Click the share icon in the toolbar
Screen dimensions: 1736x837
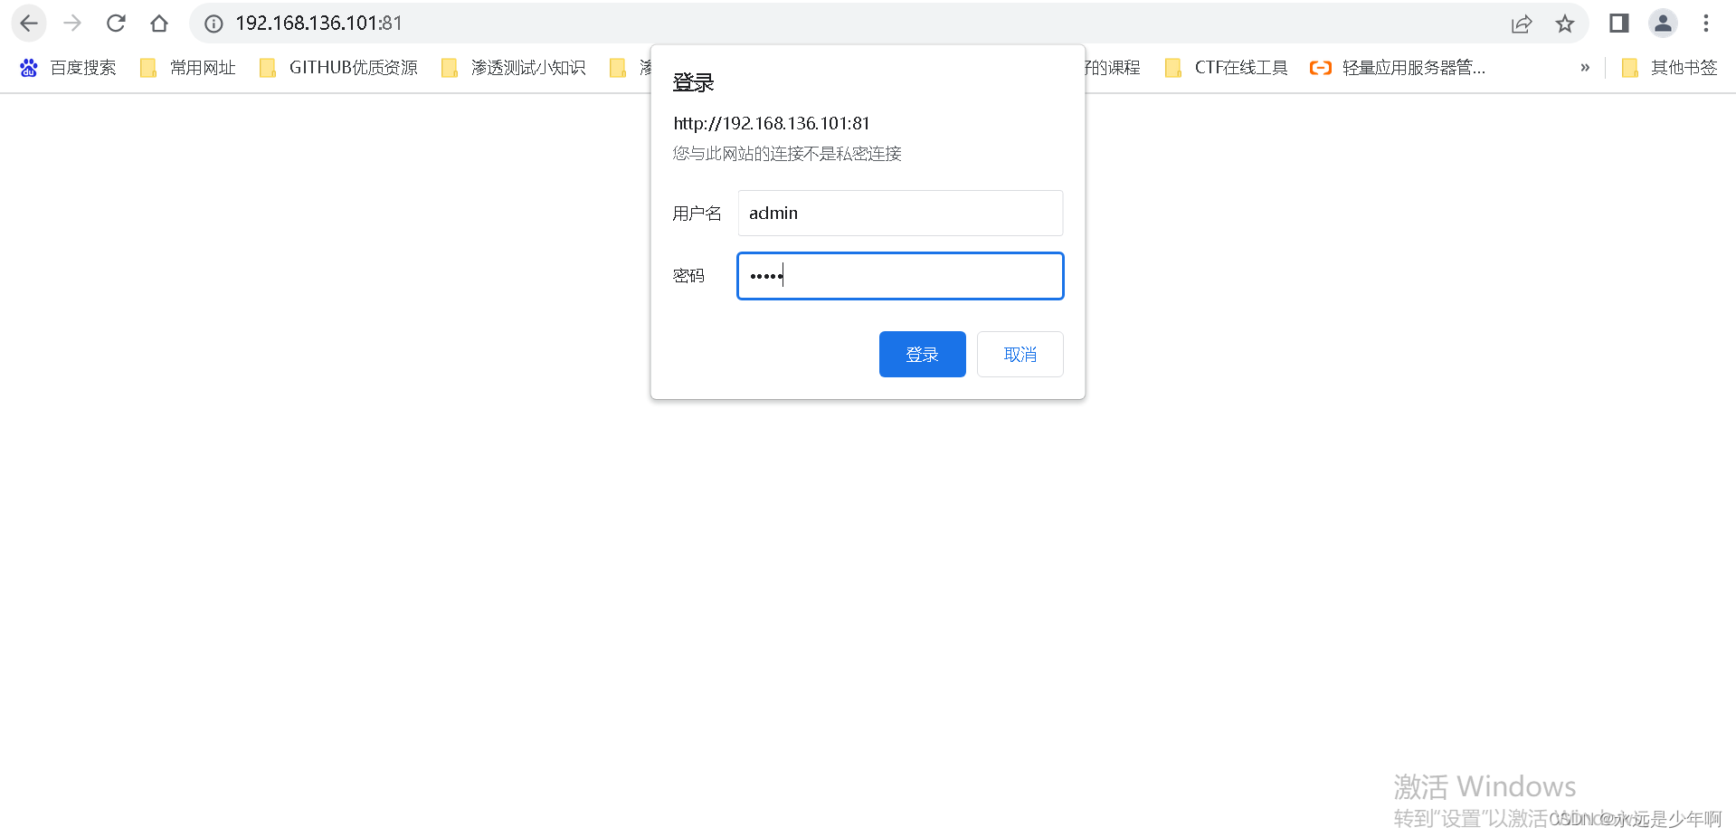1521,24
